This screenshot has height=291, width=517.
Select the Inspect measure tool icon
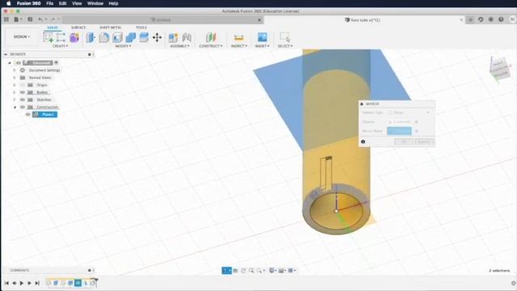[239, 37]
